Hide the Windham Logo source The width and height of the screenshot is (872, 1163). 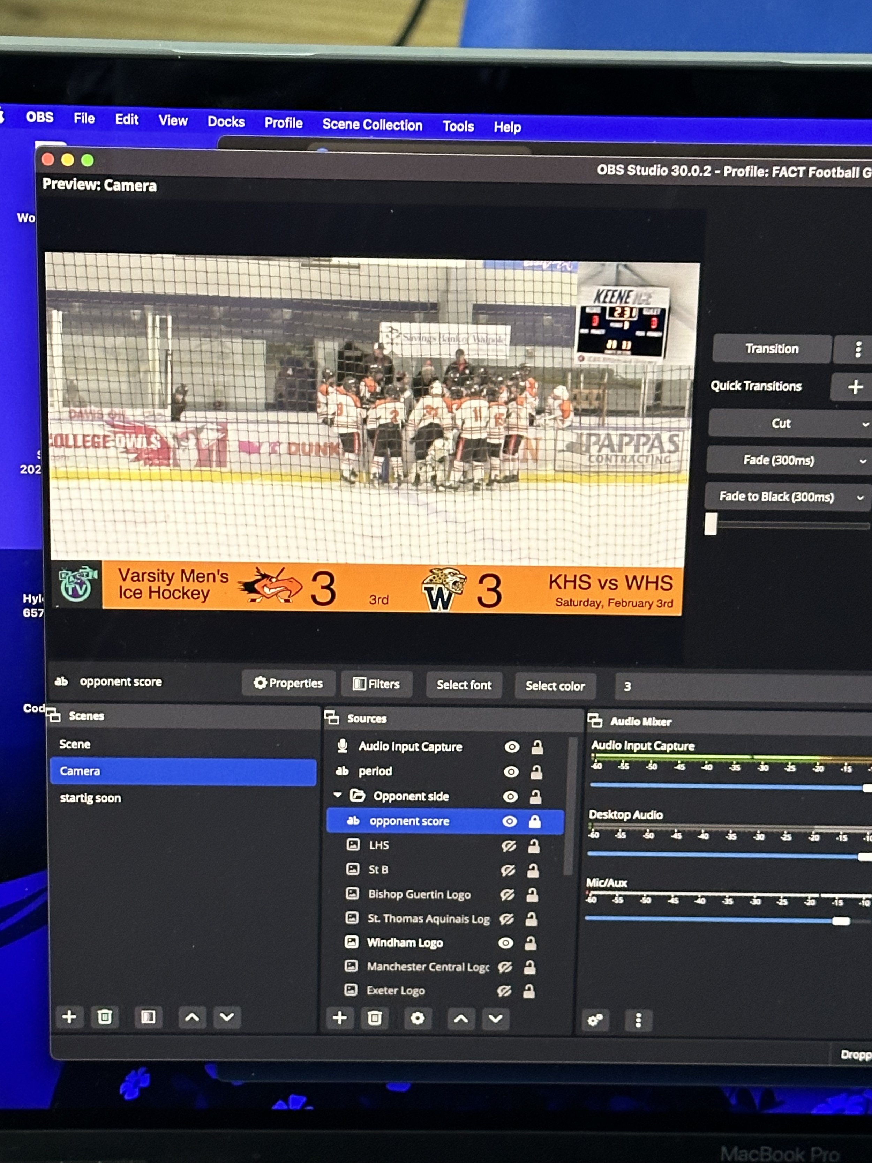[506, 943]
